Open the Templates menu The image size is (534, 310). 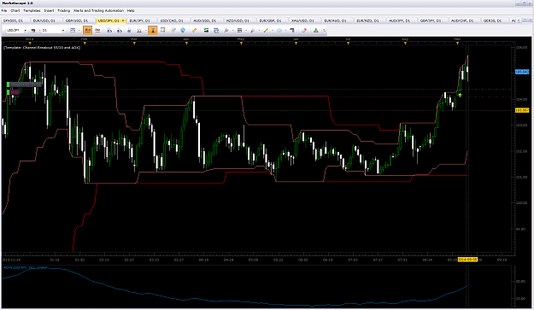click(32, 10)
